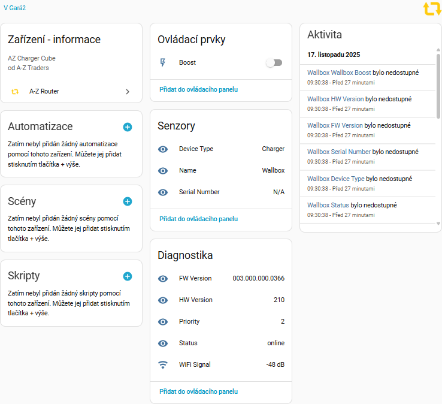Click the eye icon next to FW Version
The height and width of the screenshot is (404, 442).
point(162,278)
